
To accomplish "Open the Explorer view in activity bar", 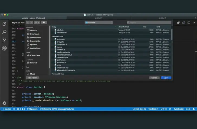I will [x=4, y=24].
